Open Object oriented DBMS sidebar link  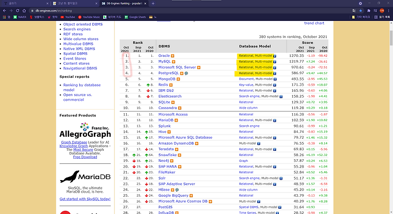[x=83, y=24]
